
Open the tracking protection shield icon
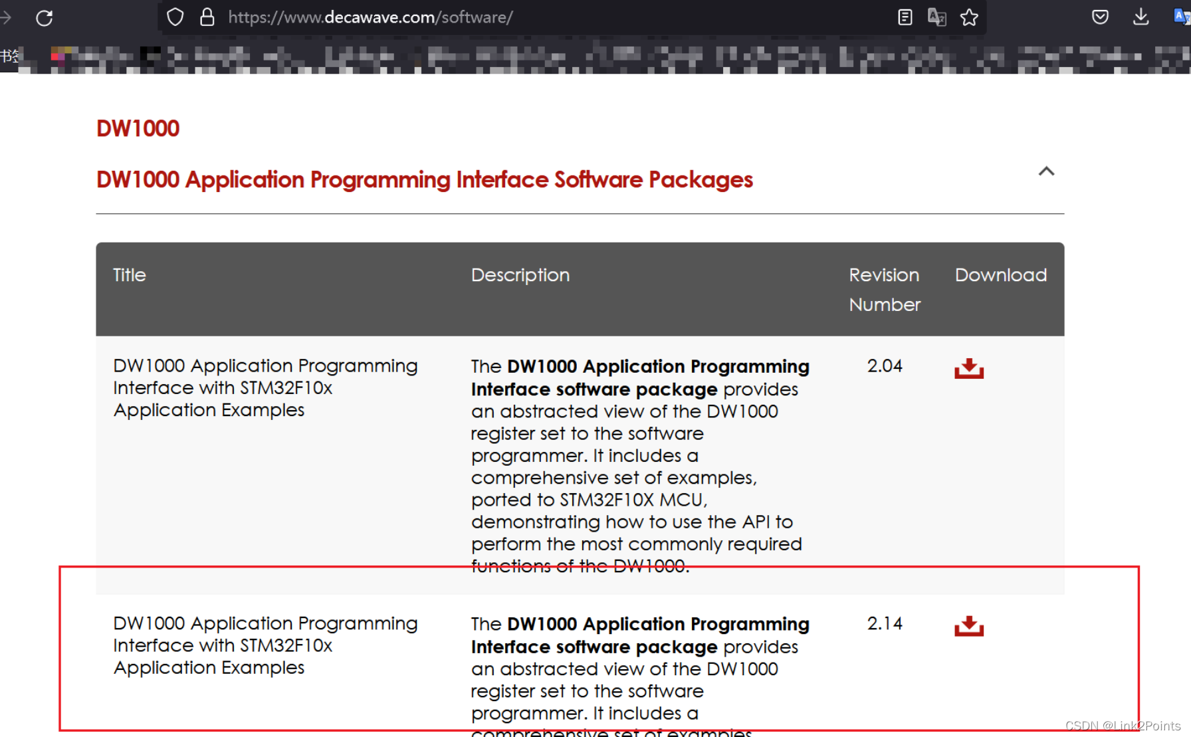(175, 17)
